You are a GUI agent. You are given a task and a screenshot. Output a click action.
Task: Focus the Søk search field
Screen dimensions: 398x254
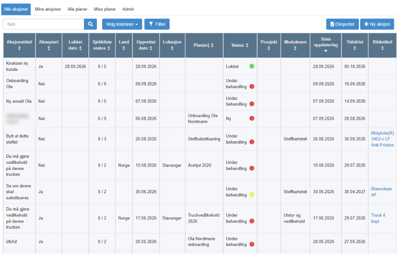pos(44,24)
